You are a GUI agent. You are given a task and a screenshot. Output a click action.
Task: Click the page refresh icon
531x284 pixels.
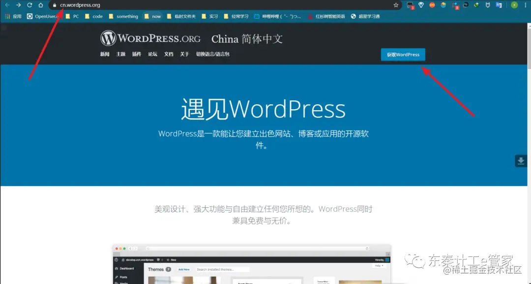coord(30,5)
